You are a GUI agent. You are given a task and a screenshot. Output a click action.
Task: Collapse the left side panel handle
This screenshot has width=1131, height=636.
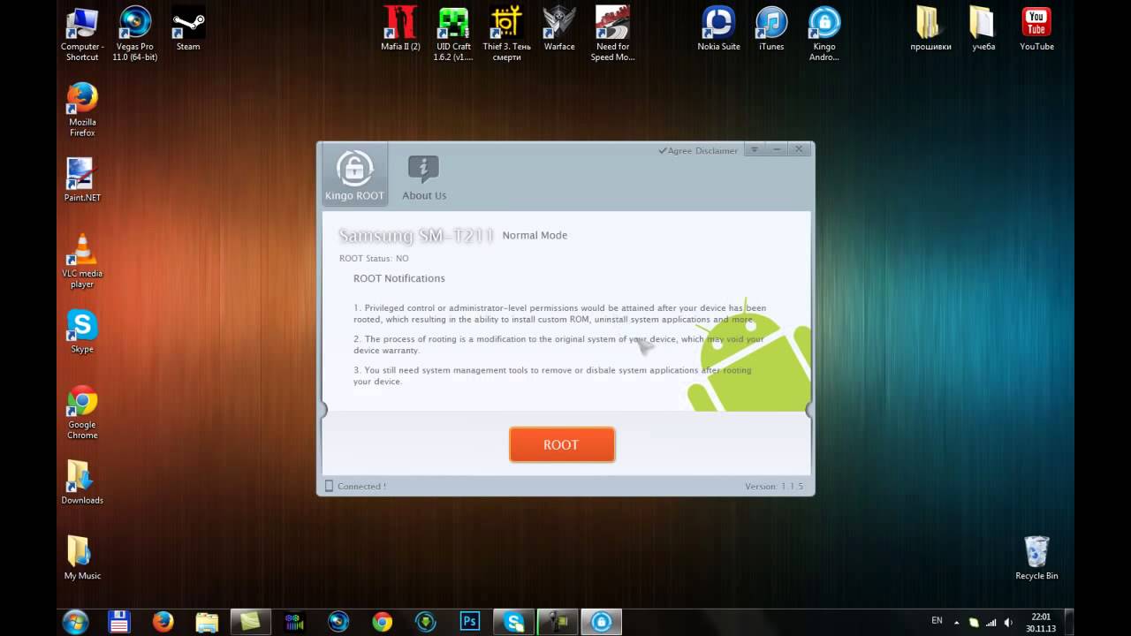click(x=323, y=410)
